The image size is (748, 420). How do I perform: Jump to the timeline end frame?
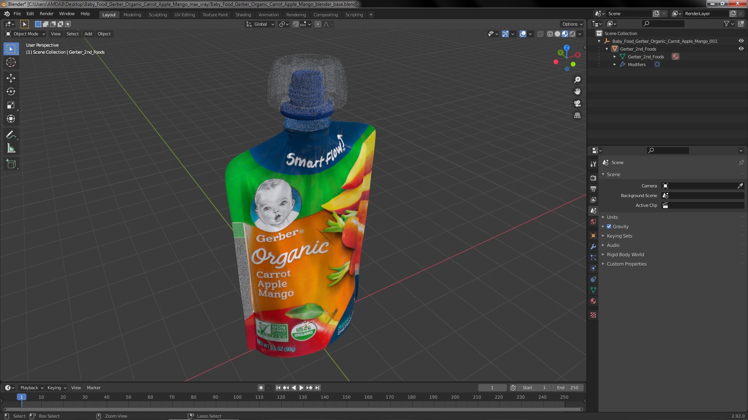coord(318,388)
